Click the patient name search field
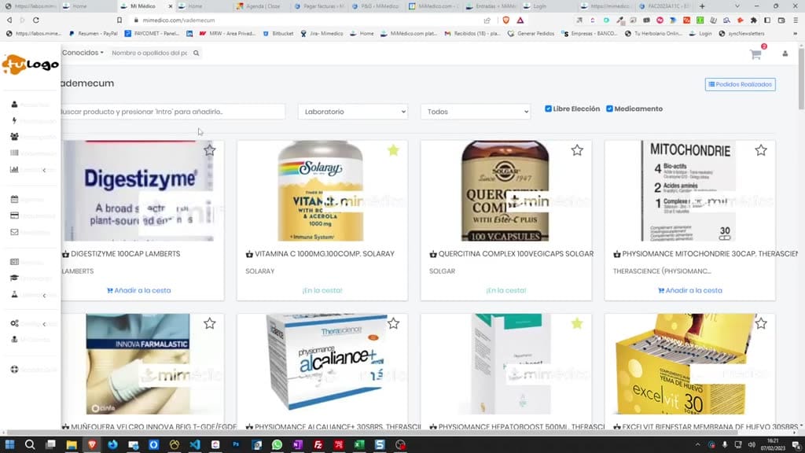Screen dimensions: 805x453 149,53
